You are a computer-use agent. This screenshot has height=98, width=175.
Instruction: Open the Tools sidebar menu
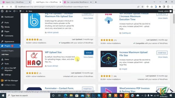(7, 64)
